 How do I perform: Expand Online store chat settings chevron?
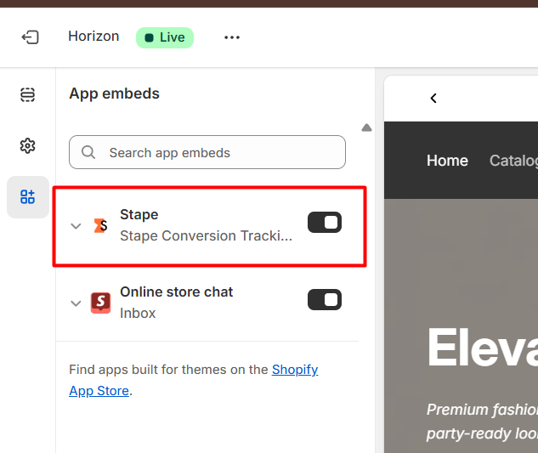click(76, 303)
